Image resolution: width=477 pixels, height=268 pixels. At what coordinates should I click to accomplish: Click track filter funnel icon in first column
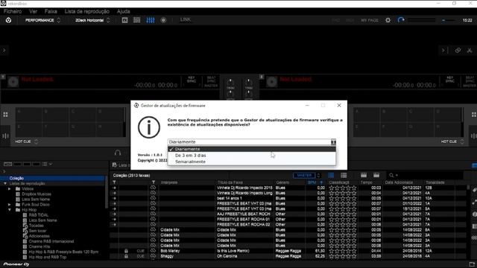[x=114, y=182]
